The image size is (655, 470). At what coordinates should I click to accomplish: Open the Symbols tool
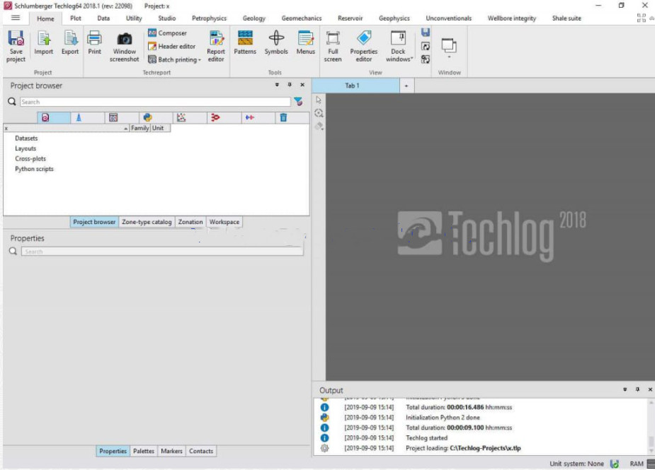pyautogui.click(x=276, y=43)
